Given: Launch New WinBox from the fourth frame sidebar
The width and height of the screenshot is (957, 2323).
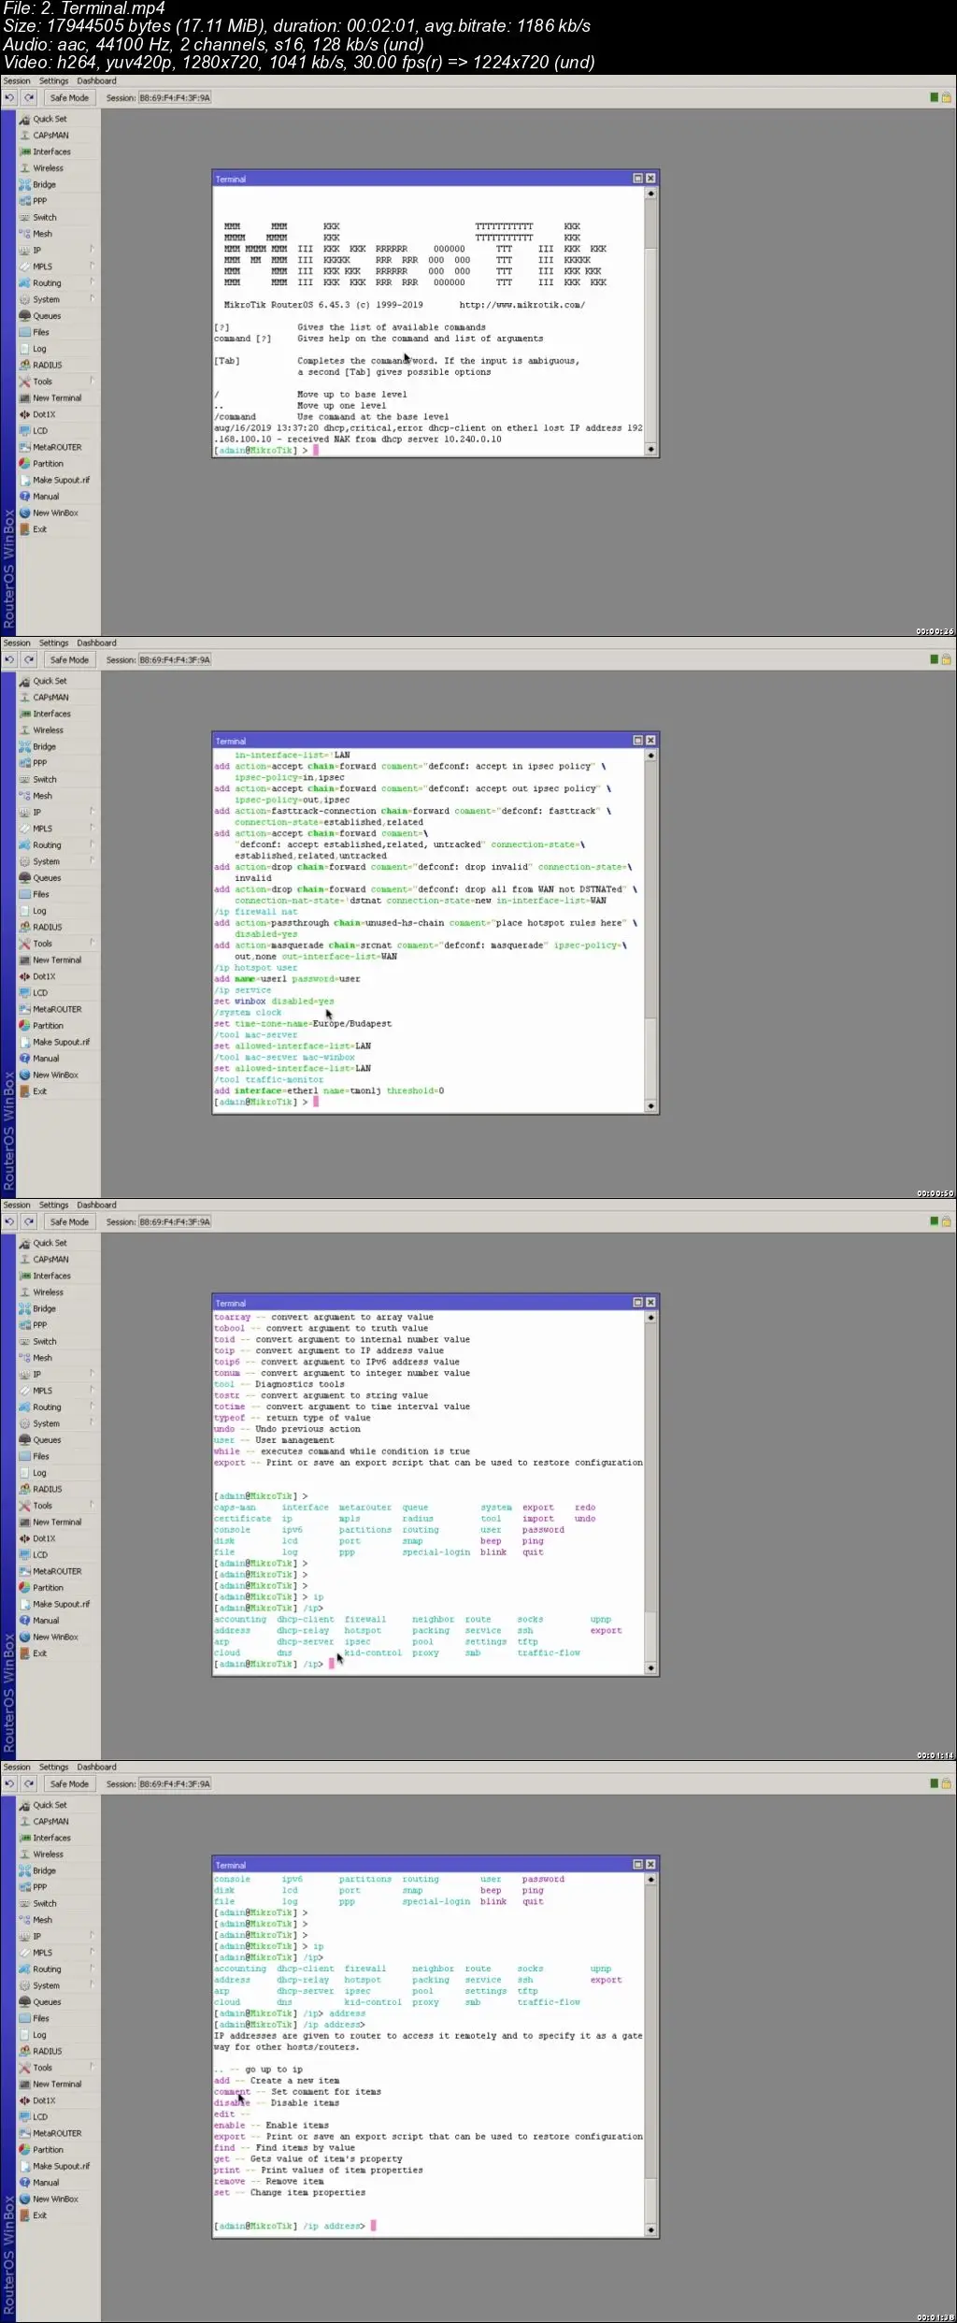Looking at the screenshot, I should pyautogui.click(x=55, y=2199).
